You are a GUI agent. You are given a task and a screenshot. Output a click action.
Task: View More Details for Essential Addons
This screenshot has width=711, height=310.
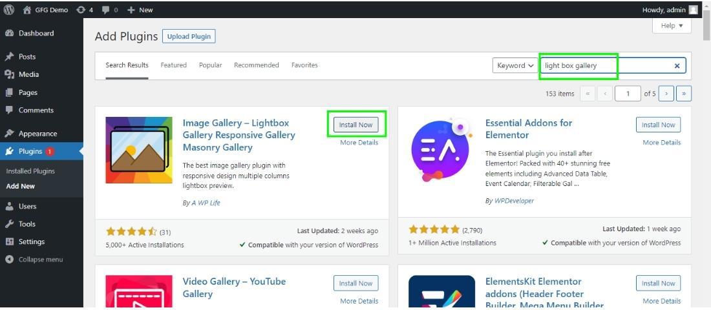click(x=662, y=142)
